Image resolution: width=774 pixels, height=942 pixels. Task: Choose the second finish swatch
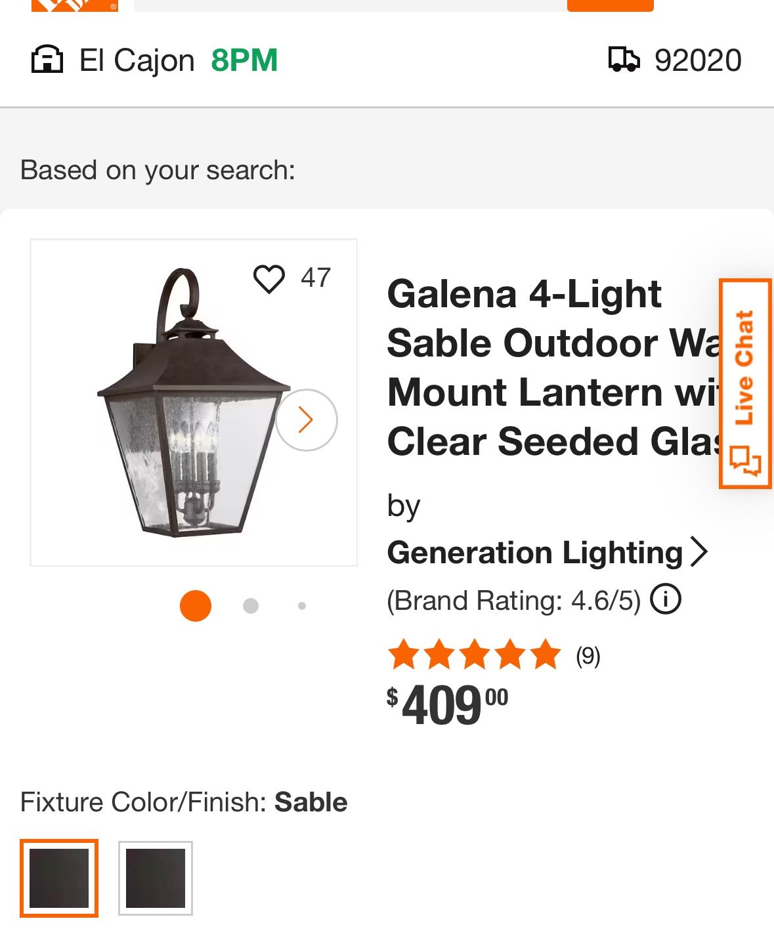156,878
